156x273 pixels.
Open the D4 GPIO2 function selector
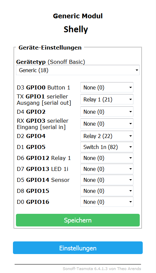(x=107, y=112)
